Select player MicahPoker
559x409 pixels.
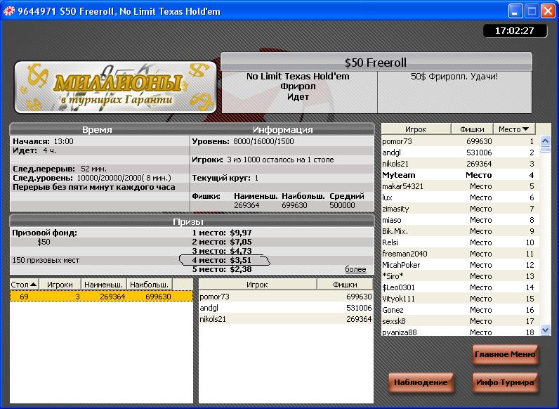point(460,265)
